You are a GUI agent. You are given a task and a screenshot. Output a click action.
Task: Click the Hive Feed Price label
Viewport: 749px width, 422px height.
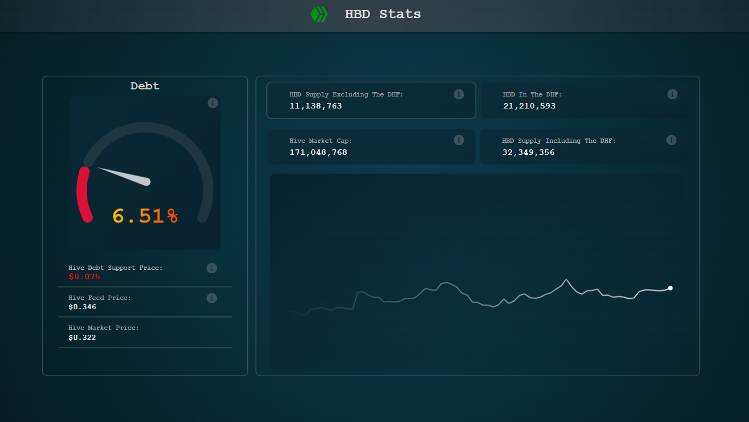point(100,298)
